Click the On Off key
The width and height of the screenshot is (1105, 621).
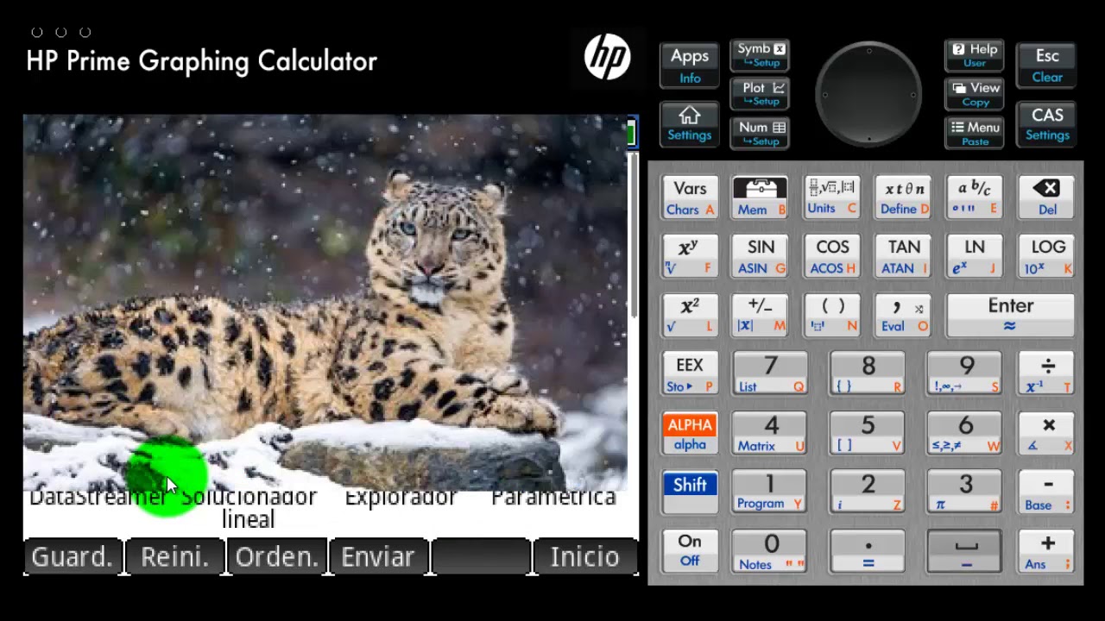click(690, 551)
